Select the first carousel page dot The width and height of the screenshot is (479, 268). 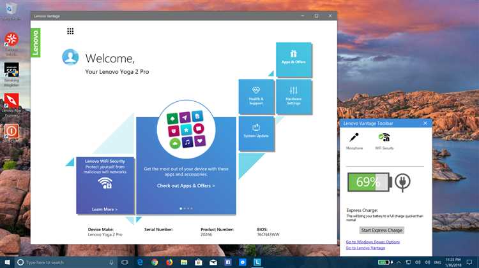coord(181,209)
